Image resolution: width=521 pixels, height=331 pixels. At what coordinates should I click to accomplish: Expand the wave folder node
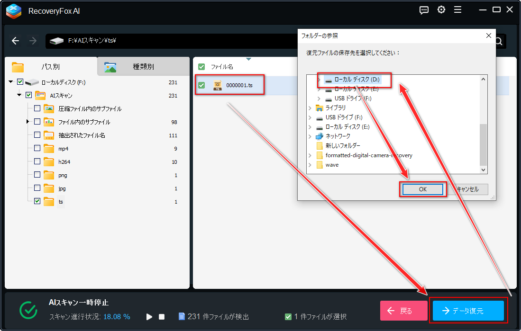tap(310, 165)
